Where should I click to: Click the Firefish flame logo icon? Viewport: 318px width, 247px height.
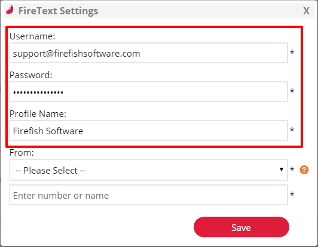tap(10, 10)
